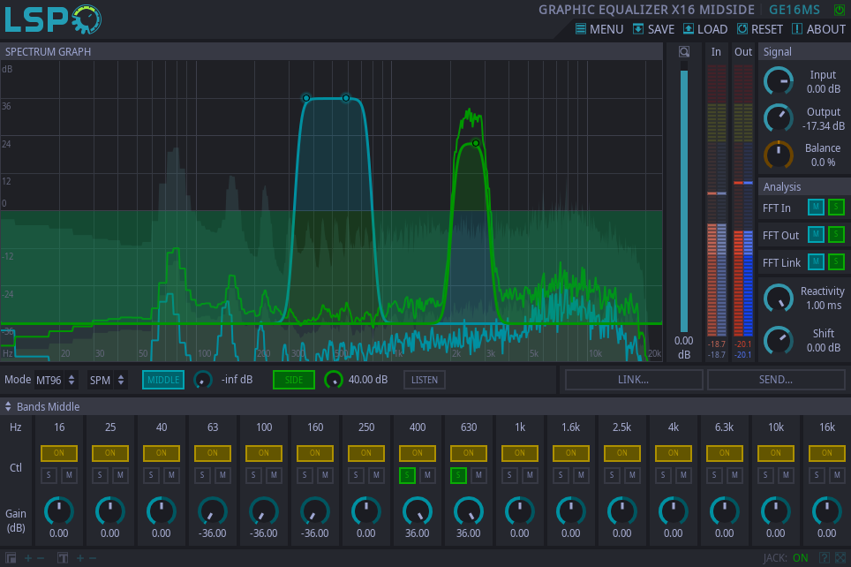Screen dimensions: 851x567
Task: Click the 400 Hz band gain knob
Action: click(x=418, y=511)
